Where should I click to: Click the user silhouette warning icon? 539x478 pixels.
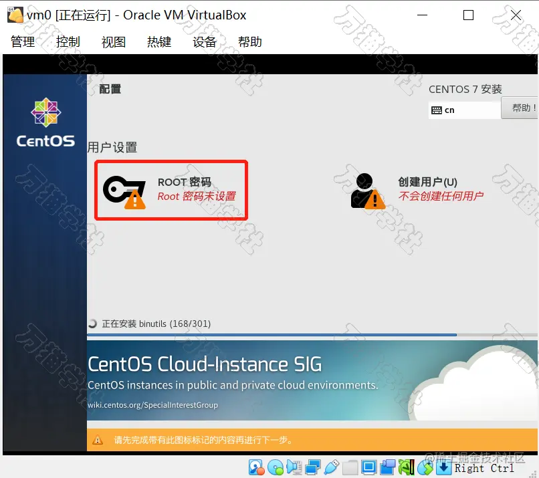coord(367,191)
